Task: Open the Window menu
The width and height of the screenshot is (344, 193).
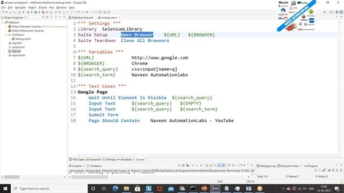Action: 61,8
